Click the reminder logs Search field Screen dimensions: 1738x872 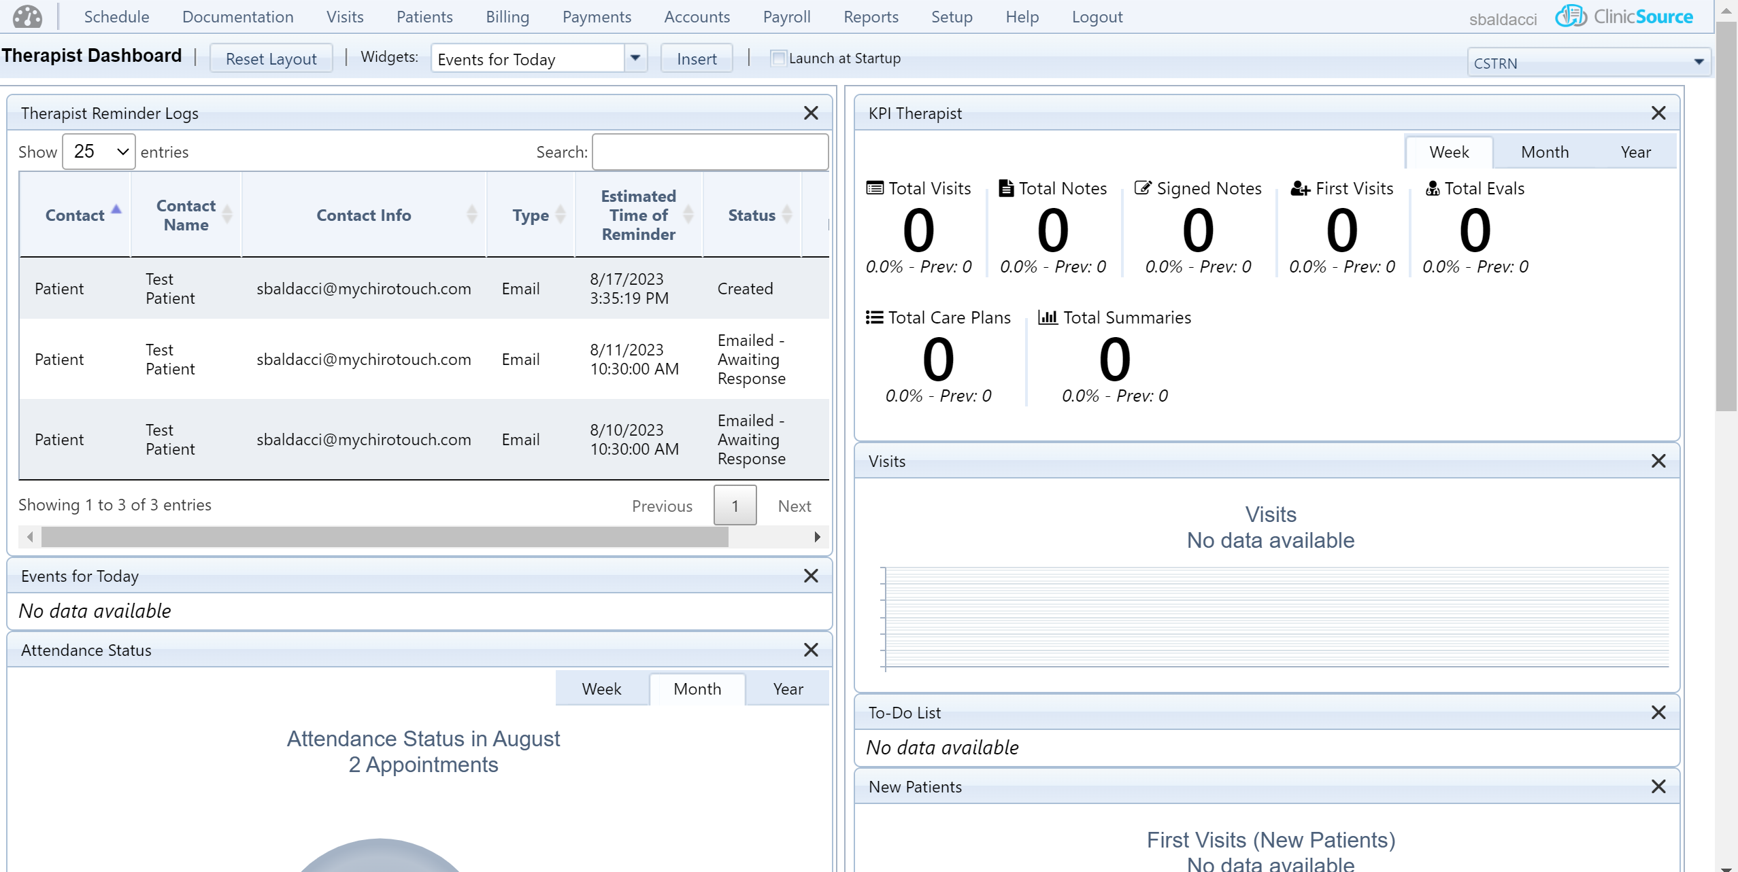[x=710, y=152]
